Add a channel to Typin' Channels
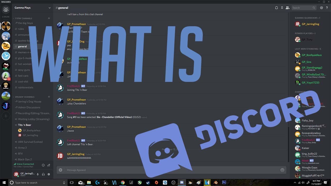The height and width of the screenshot is (186, 331). pos(49,18)
